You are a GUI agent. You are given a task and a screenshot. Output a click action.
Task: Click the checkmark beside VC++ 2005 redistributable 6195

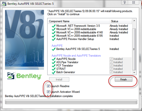(53, 36)
